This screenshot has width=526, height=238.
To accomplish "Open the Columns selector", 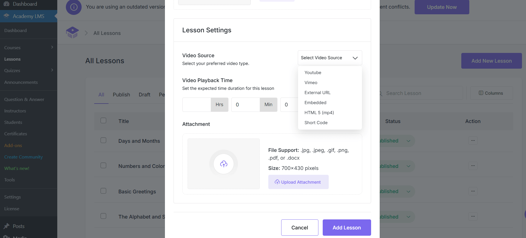I will click(x=491, y=93).
